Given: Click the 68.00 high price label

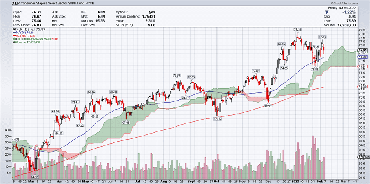Looking at the screenshot, I should (x=56, y=111).
